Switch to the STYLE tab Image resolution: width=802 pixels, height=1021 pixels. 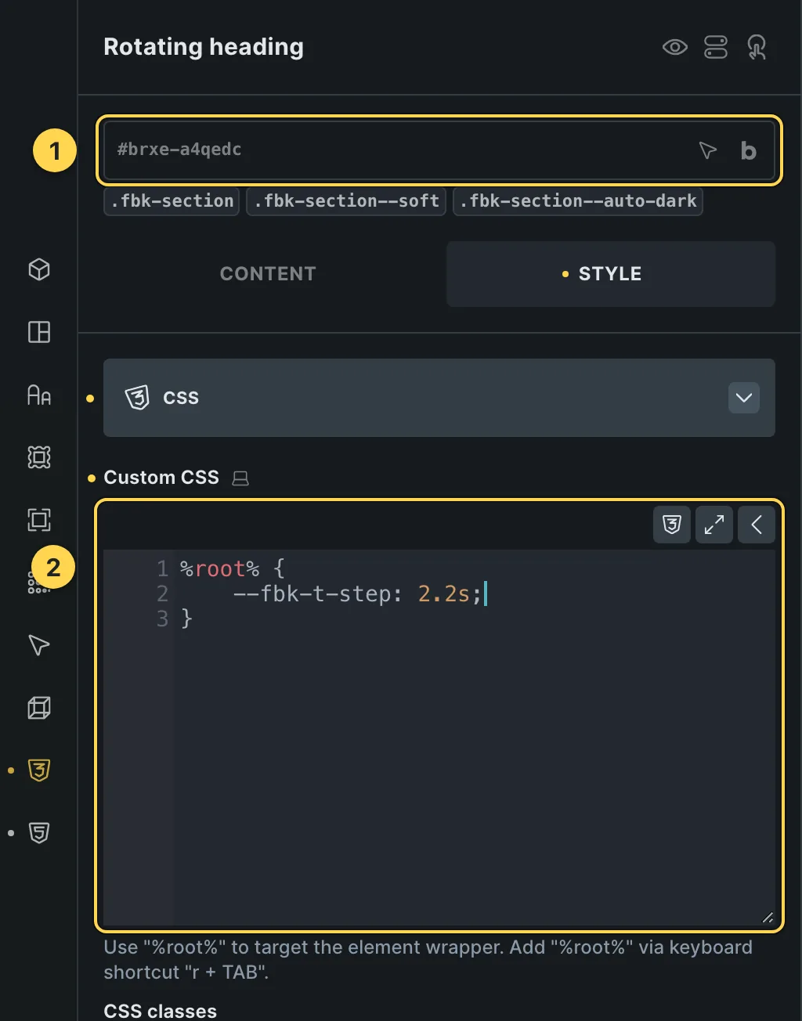[611, 274]
